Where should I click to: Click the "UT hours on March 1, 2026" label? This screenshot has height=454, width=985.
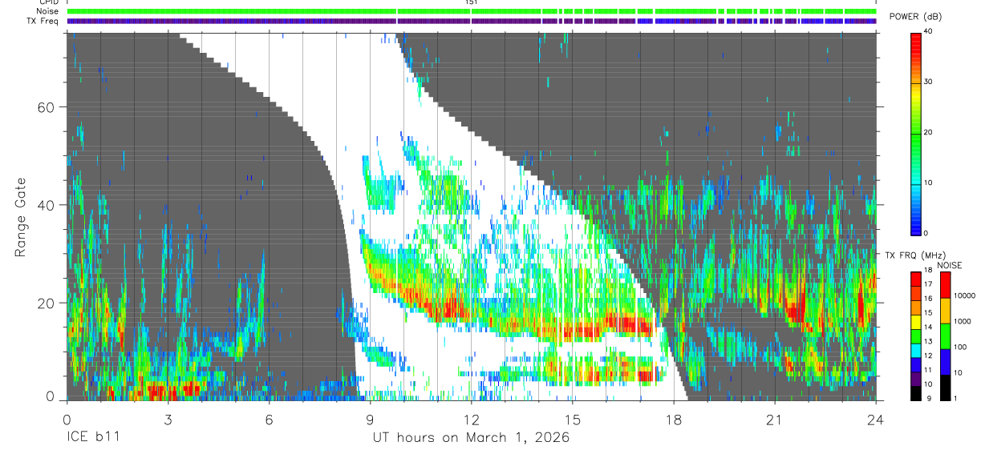tap(471, 438)
